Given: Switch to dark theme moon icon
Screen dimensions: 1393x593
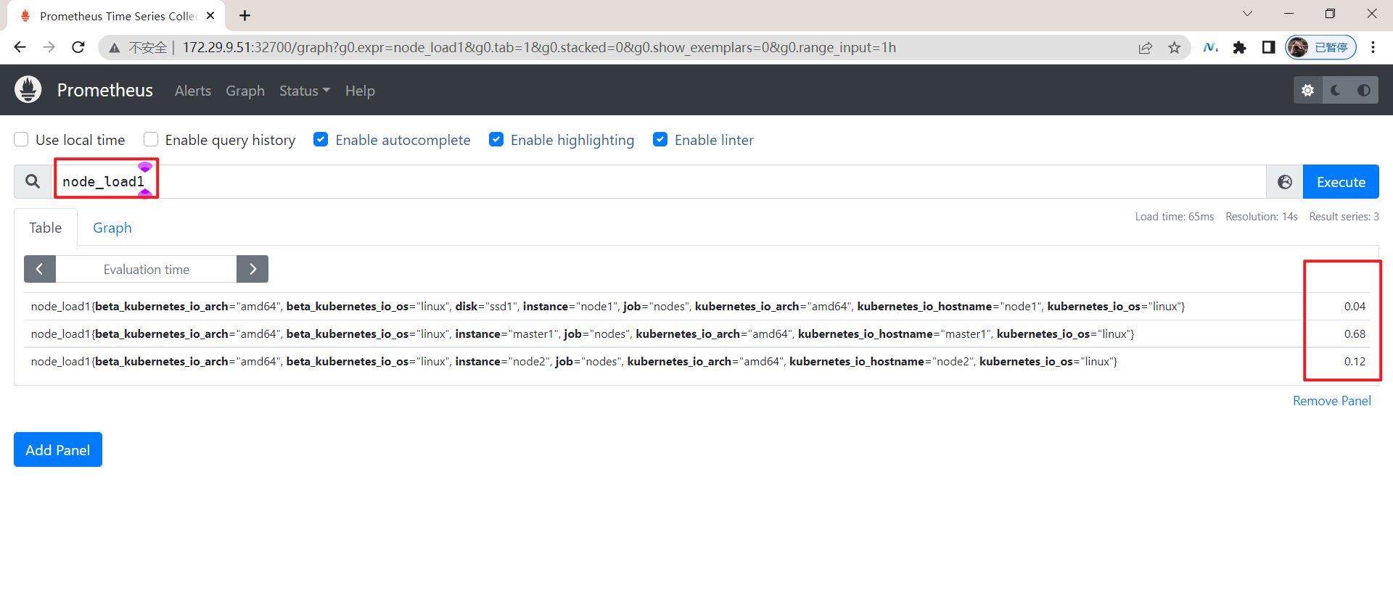Looking at the screenshot, I should tap(1336, 91).
